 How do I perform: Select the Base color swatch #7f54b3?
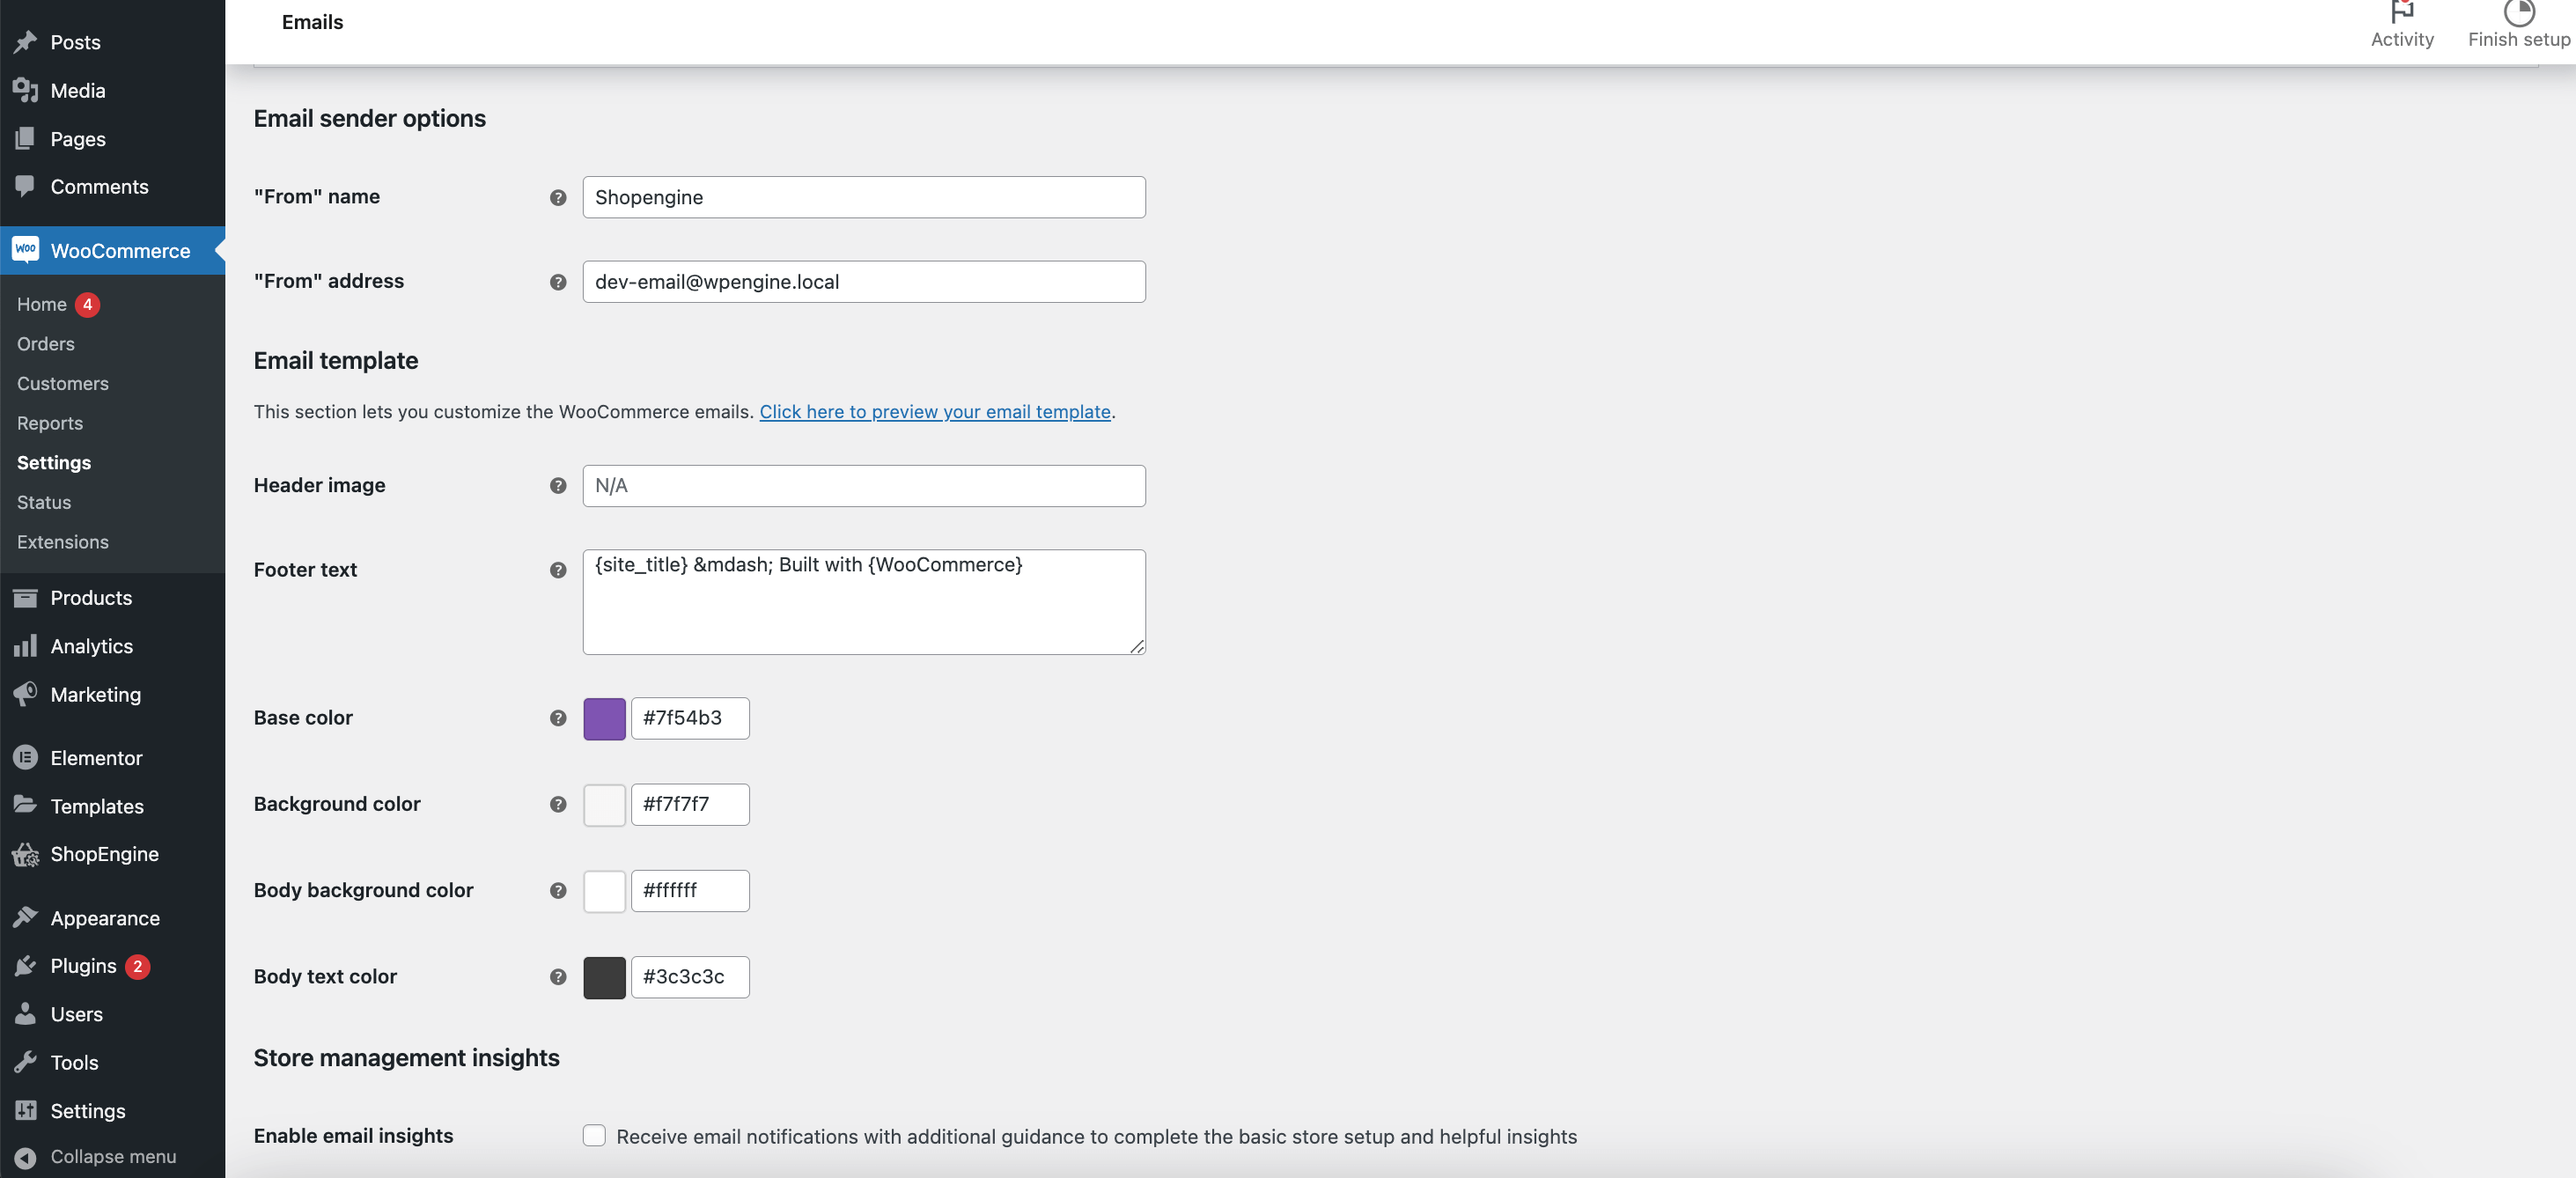pyautogui.click(x=605, y=718)
